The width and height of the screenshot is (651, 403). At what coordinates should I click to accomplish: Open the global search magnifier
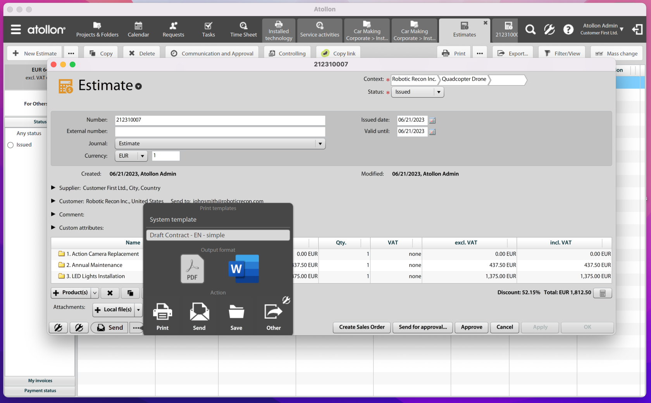(x=530, y=29)
